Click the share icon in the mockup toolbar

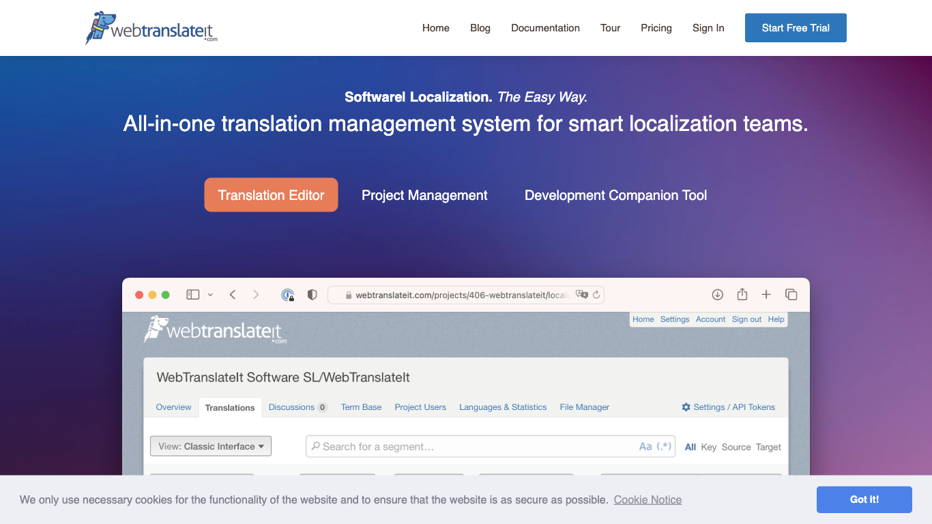pos(742,294)
